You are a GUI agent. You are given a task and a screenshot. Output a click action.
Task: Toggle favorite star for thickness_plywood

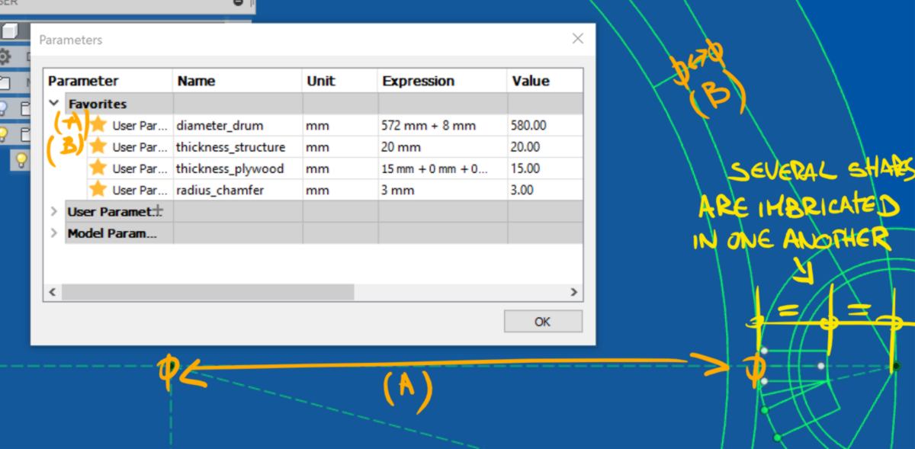pyautogui.click(x=98, y=168)
